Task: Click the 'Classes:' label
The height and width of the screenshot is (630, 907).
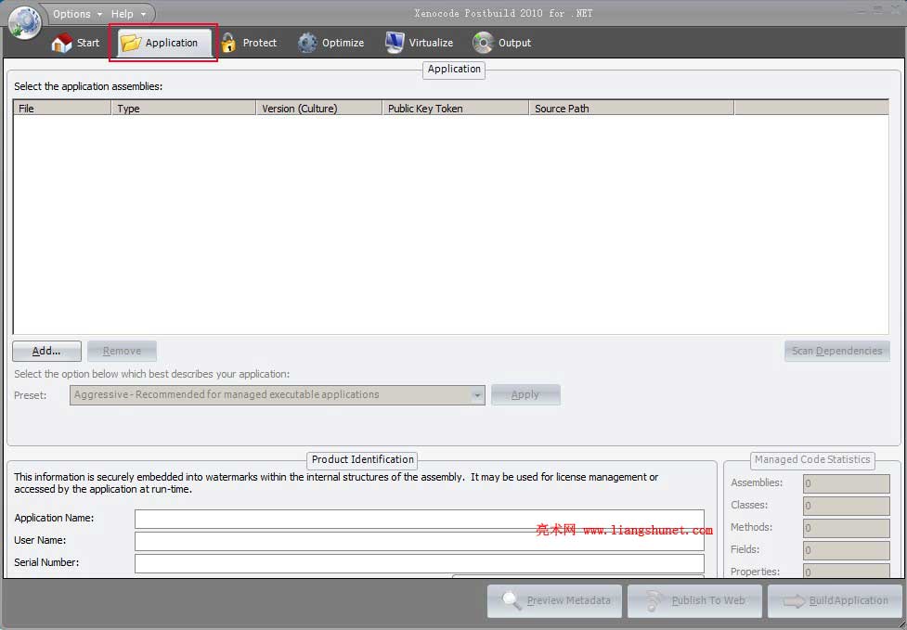Action: click(x=749, y=505)
